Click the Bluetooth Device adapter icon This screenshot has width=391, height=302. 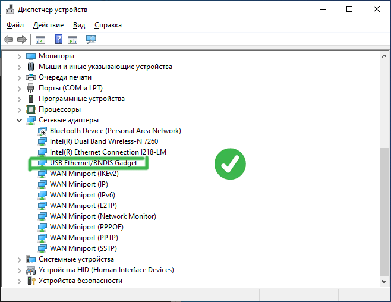pos(42,131)
